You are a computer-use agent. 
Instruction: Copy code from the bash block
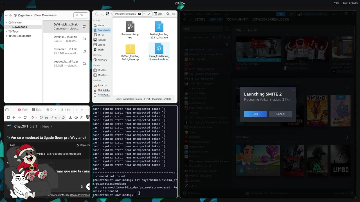click(83, 145)
